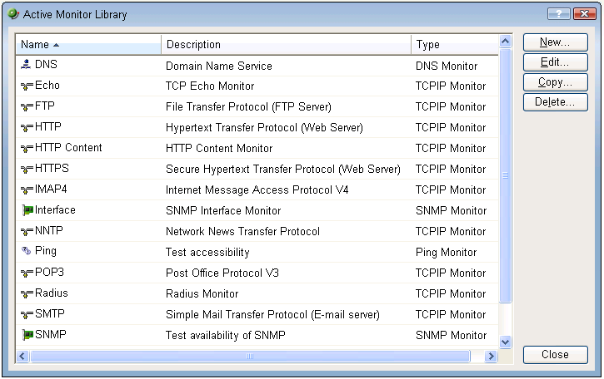Click the Echo row TCPIP icon
Screen dimensions: 604x379
click(x=27, y=86)
